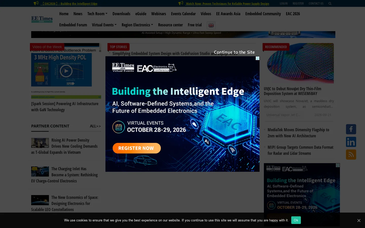The width and height of the screenshot is (365, 228).
Task: Open Simplifying Embedded System Design story
Action: pos(175,53)
